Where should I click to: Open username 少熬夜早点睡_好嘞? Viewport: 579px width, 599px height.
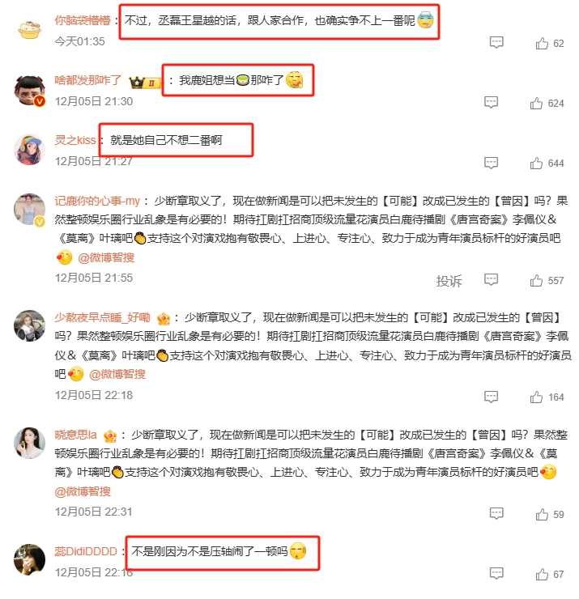[x=102, y=317]
